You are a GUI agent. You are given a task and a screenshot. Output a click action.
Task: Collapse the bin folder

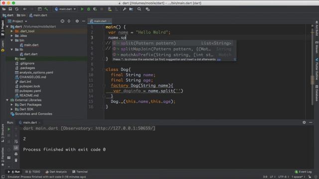click(12, 40)
